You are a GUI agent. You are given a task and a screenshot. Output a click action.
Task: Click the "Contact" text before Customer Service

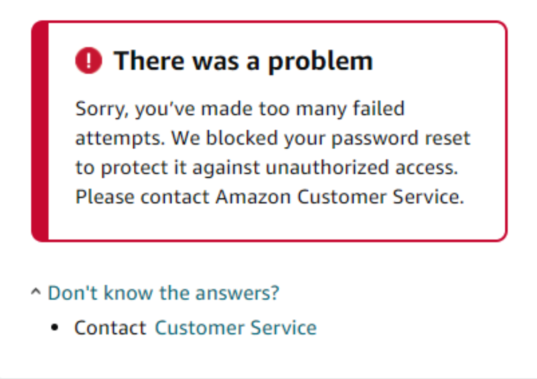[x=110, y=328]
